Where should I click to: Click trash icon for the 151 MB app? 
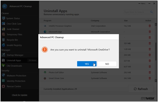point(150,43)
